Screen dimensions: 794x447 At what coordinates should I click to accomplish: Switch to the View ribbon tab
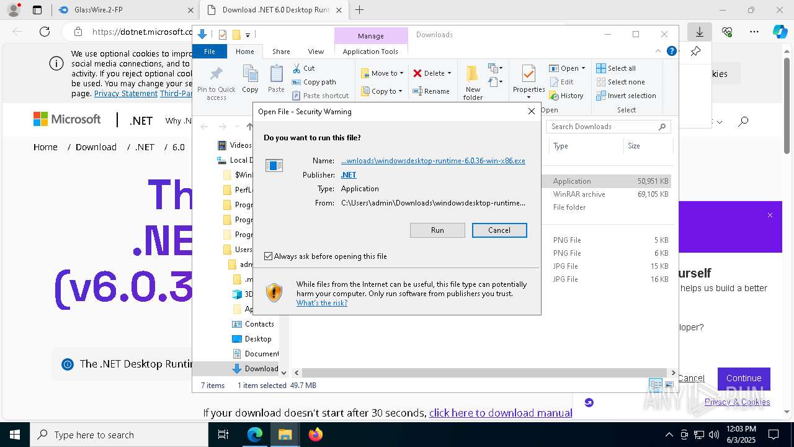coord(316,52)
